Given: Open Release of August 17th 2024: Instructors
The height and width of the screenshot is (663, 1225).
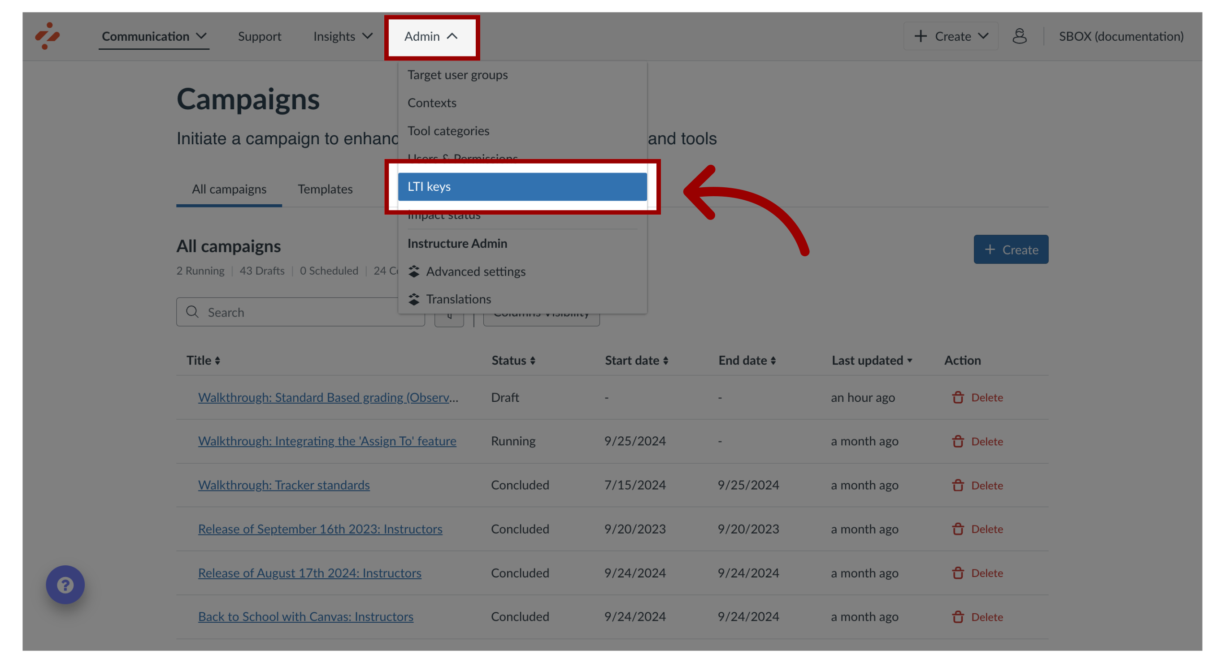Looking at the screenshot, I should (309, 573).
